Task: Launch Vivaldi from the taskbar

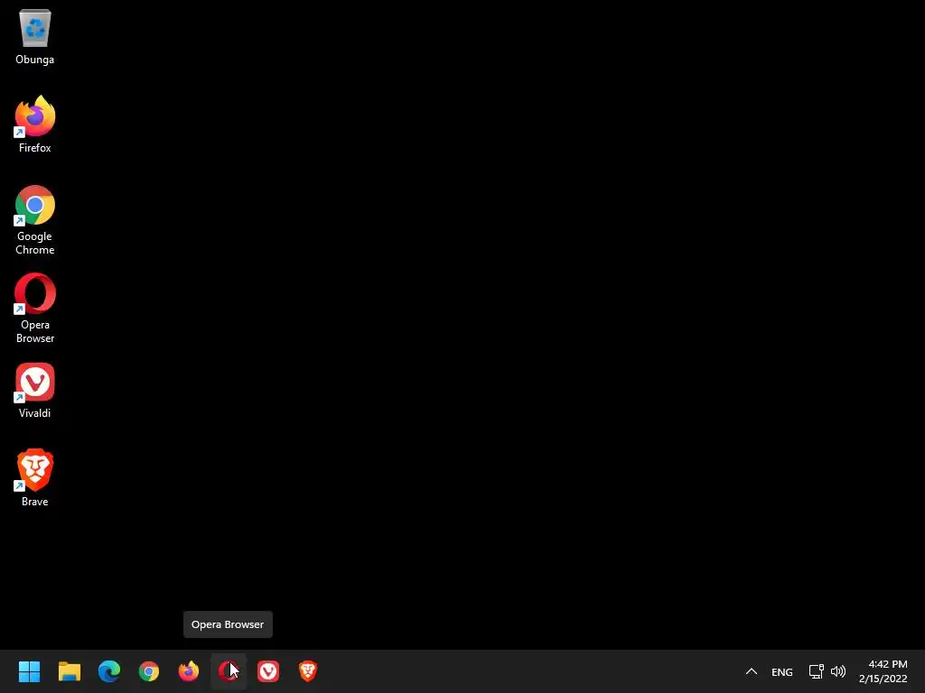Action: coord(268,671)
